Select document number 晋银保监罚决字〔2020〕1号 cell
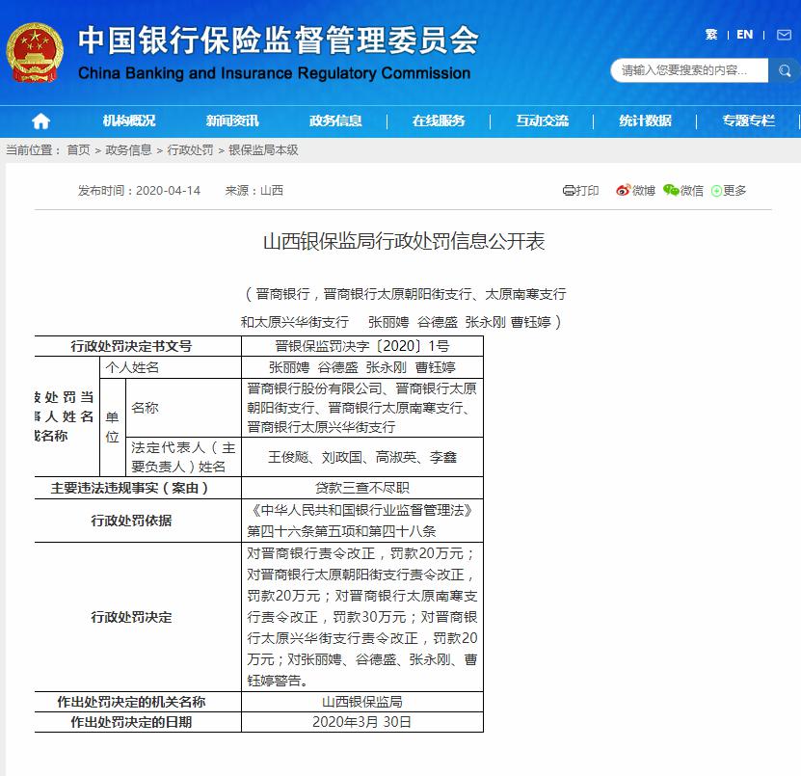Viewport: 801px width, 776px height. click(362, 346)
